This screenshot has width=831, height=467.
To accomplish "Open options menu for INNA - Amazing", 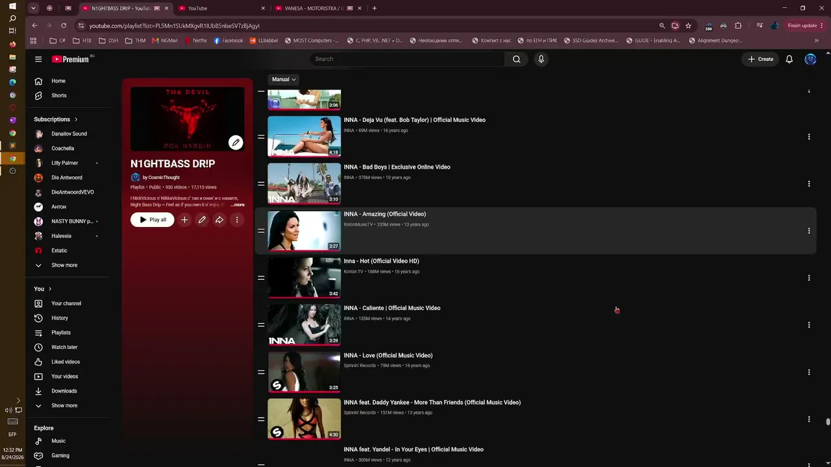I will (809, 231).
